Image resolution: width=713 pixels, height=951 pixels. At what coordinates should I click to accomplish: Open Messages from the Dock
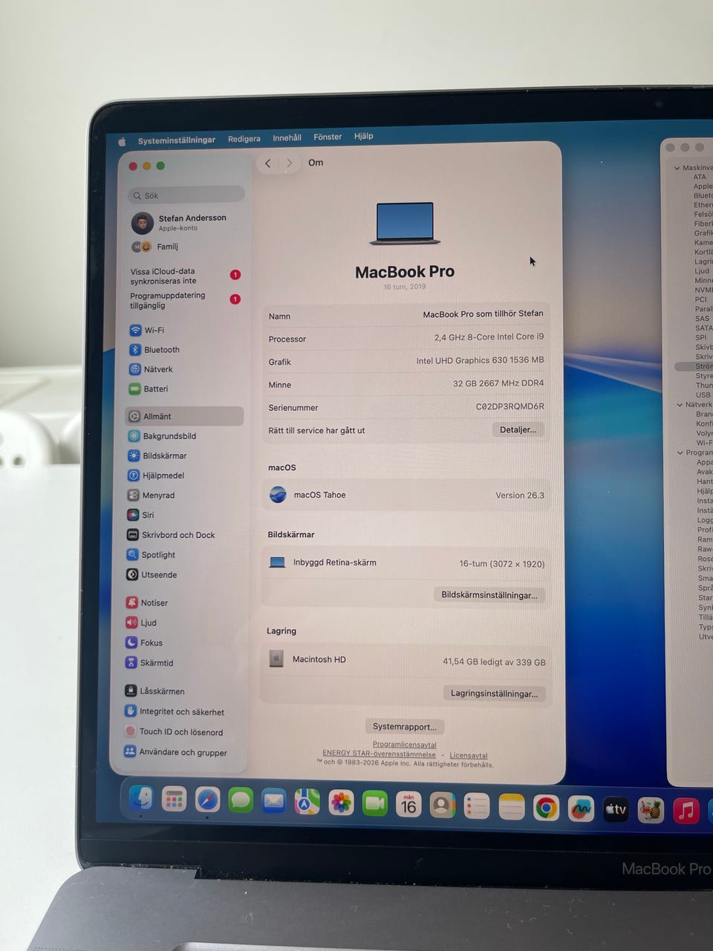pos(241,801)
